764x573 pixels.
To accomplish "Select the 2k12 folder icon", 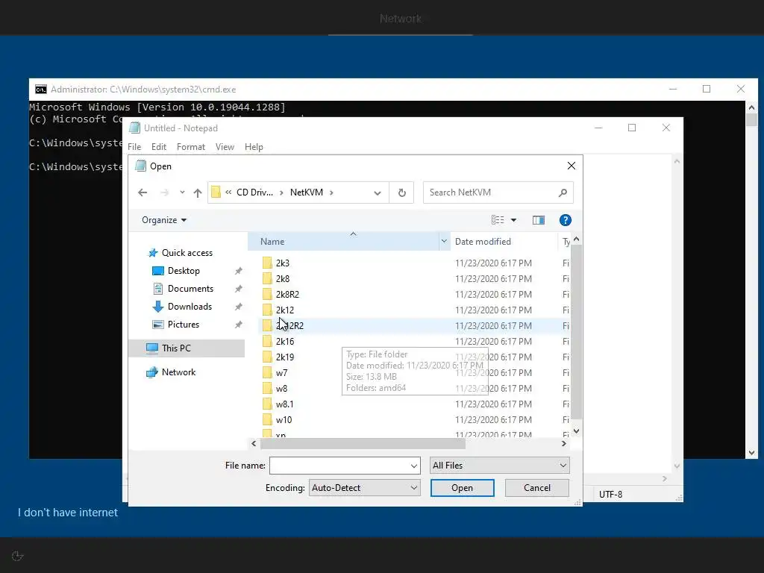I will (267, 310).
